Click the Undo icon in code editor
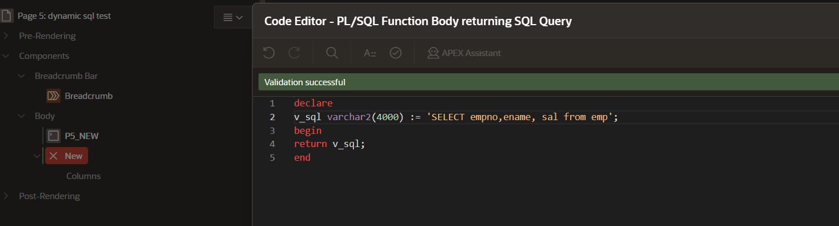Viewport: 839px width, 226px height. [269, 53]
